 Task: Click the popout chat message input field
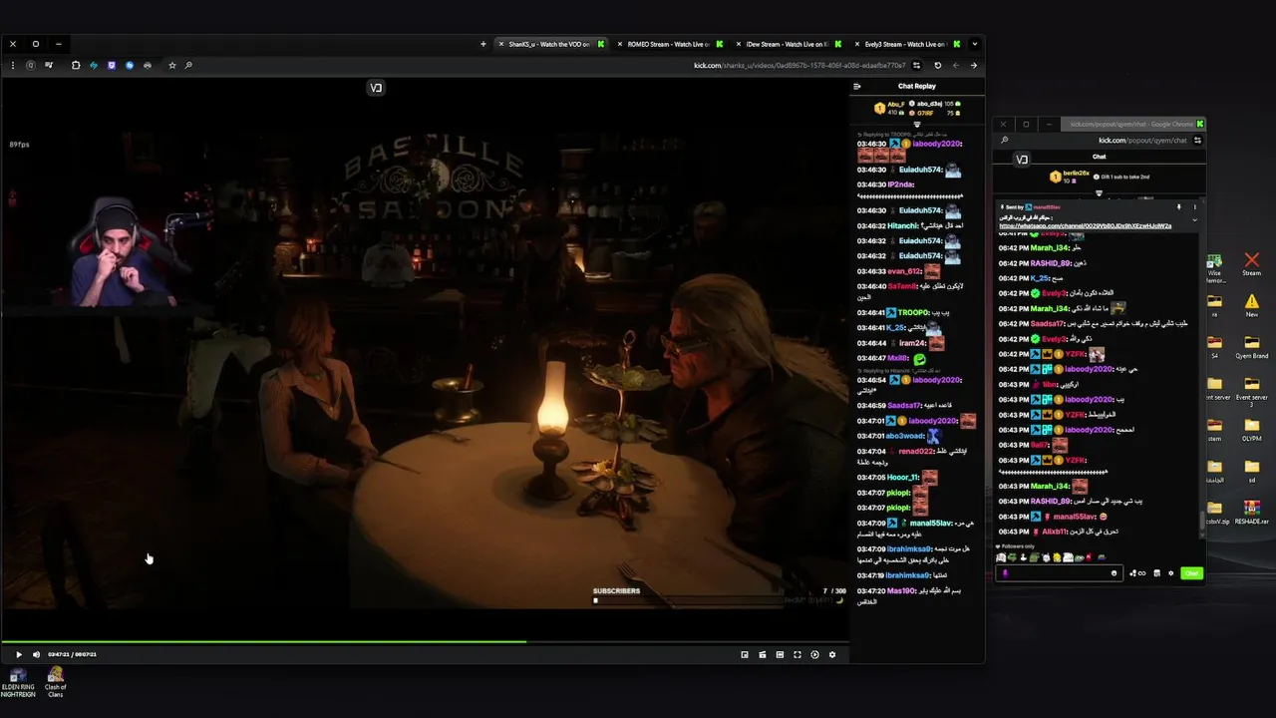click(1059, 573)
